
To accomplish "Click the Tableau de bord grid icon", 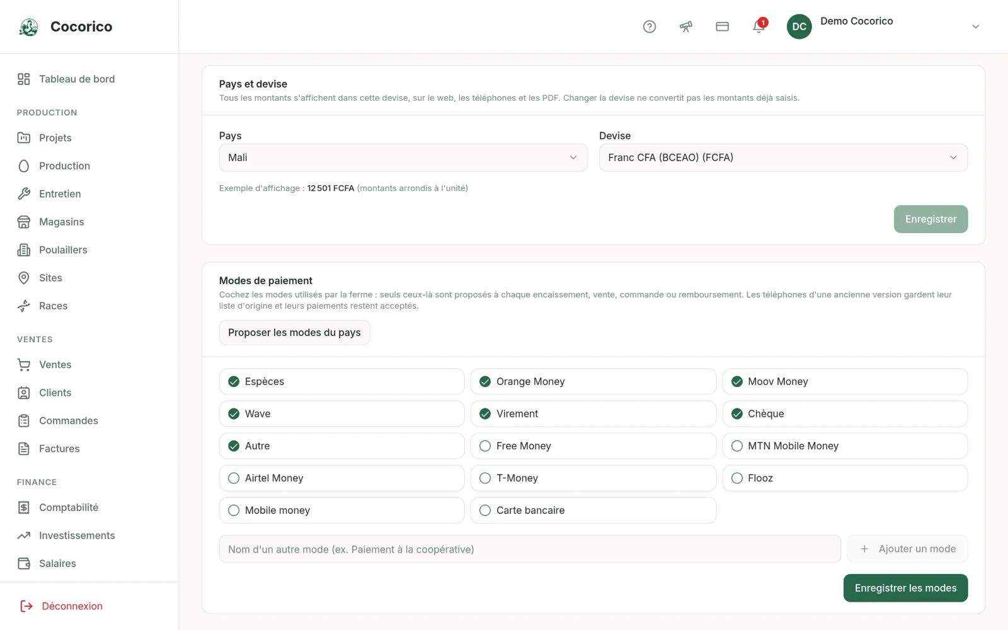I will [24, 79].
